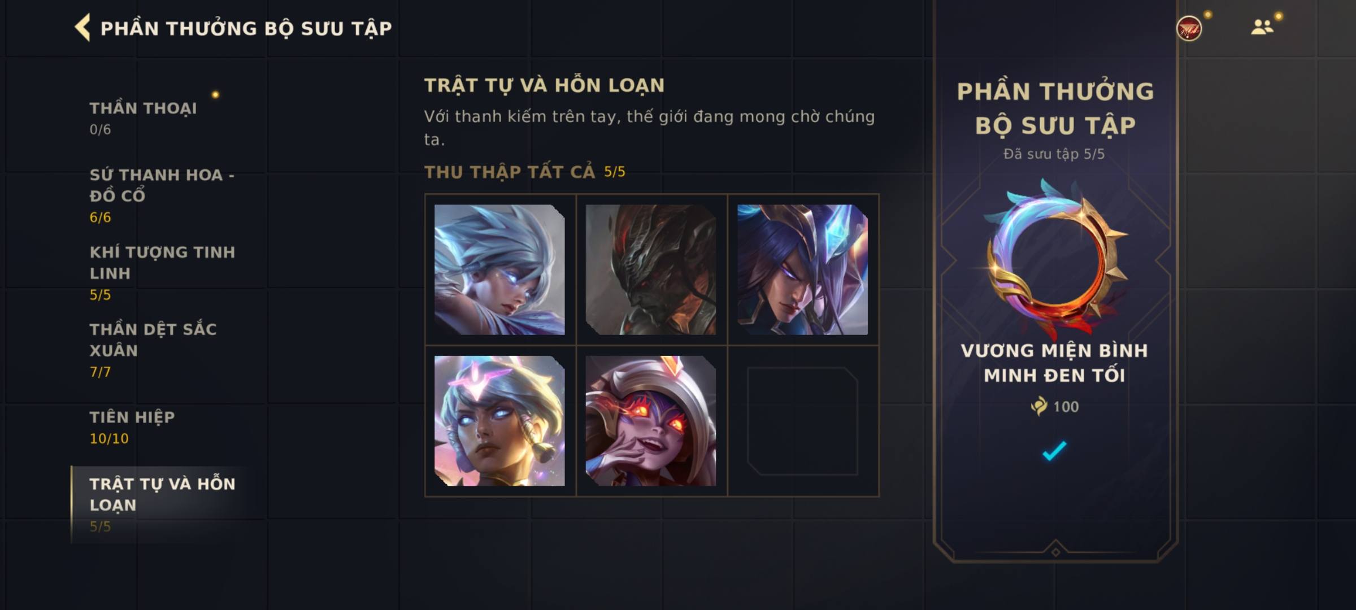Select the Trật Tự Và Hỗn Loạn tab
Viewport: 1356px width, 610px height.
pyautogui.click(x=163, y=504)
